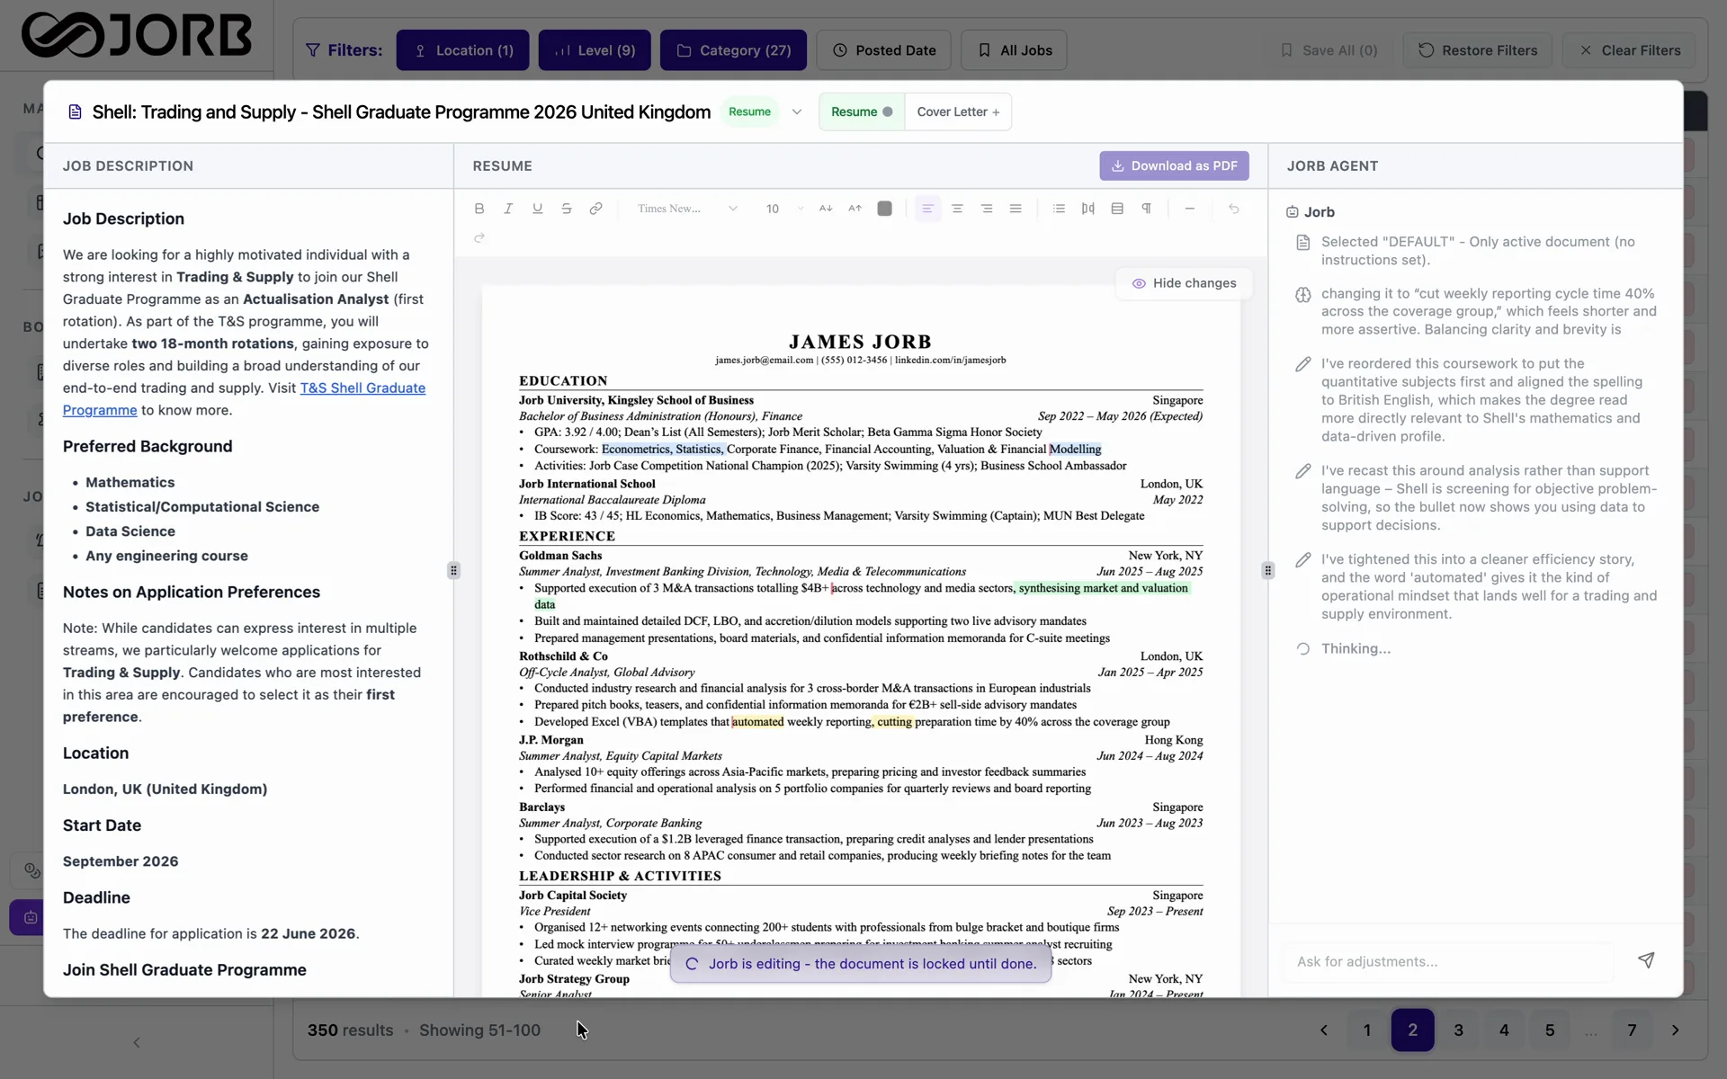Click Save All (0)
The width and height of the screenshot is (1727, 1079).
tap(1329, 50)
